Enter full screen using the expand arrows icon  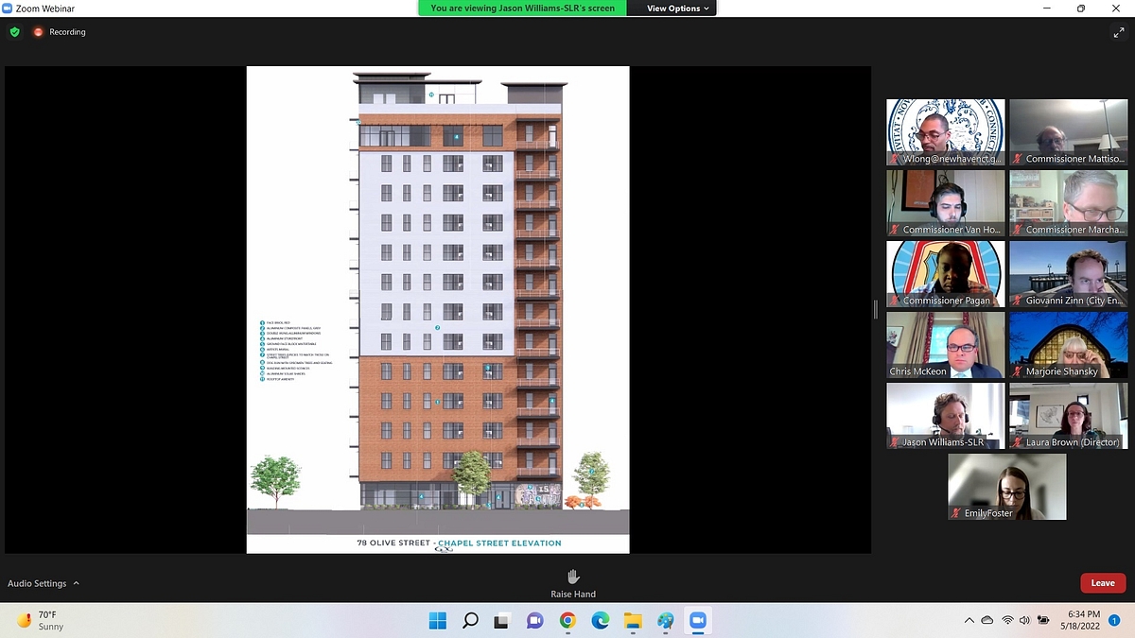(x=1119, y=32)
